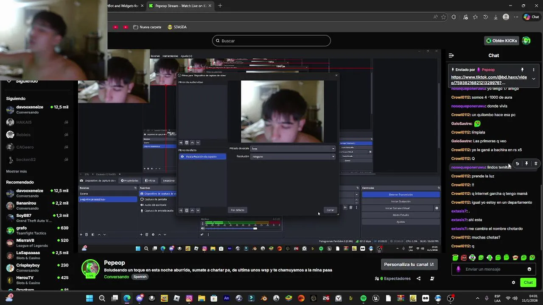Open Bananirou recommended channel
This screenshot has width=543, height=305.
click(x=37, y=205)
